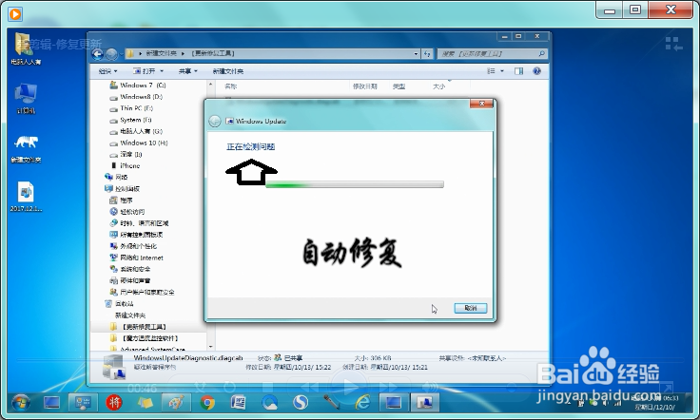
Task: Click WindowsUpdateDiagnostic.diagcab in details pane
Action: click(x=188, y=357)
